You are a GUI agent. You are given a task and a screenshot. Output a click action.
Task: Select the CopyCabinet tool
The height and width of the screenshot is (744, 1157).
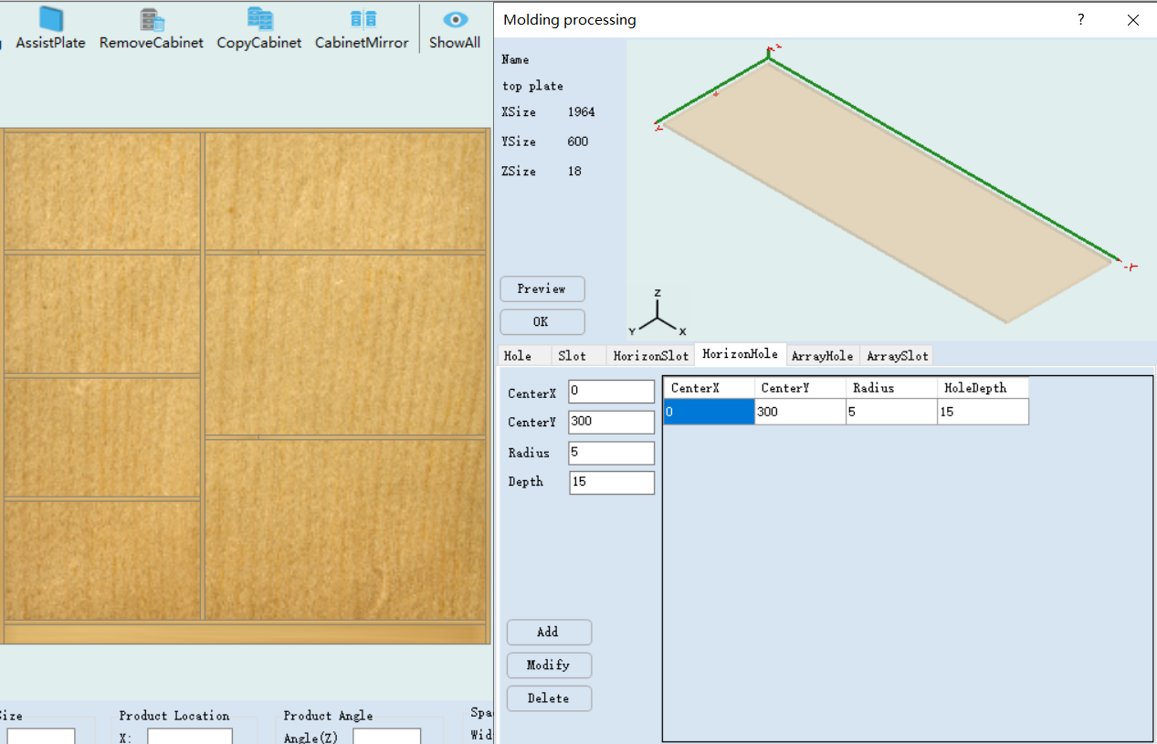259,20
